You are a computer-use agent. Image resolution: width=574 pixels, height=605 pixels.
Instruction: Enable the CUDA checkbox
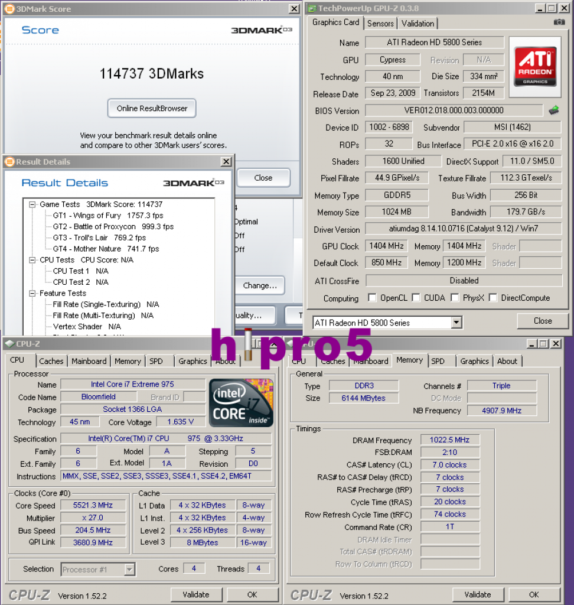click(x=416, y=298)
